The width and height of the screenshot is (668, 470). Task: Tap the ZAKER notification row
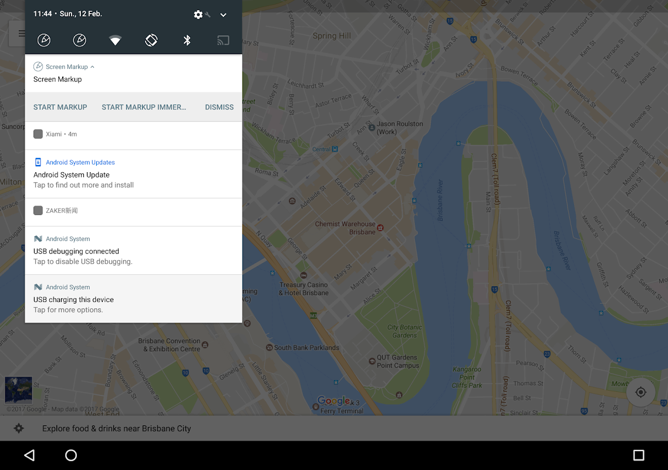pos(133,211)
